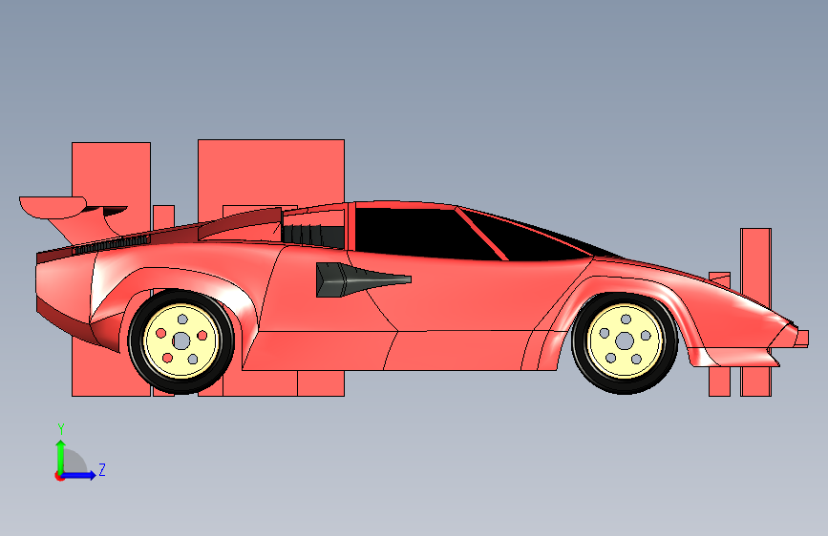Pick the center hub hole of the front wheel
828x536 pixels.
pos(625,341)
